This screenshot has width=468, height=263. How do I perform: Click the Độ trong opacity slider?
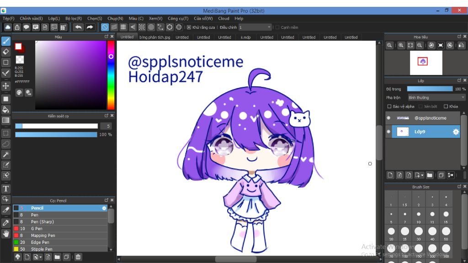tap(430, 89)
